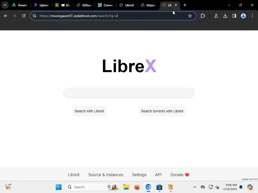
Task: Expand the tab search dropdown arrow
Action: [x=5, y=5]
